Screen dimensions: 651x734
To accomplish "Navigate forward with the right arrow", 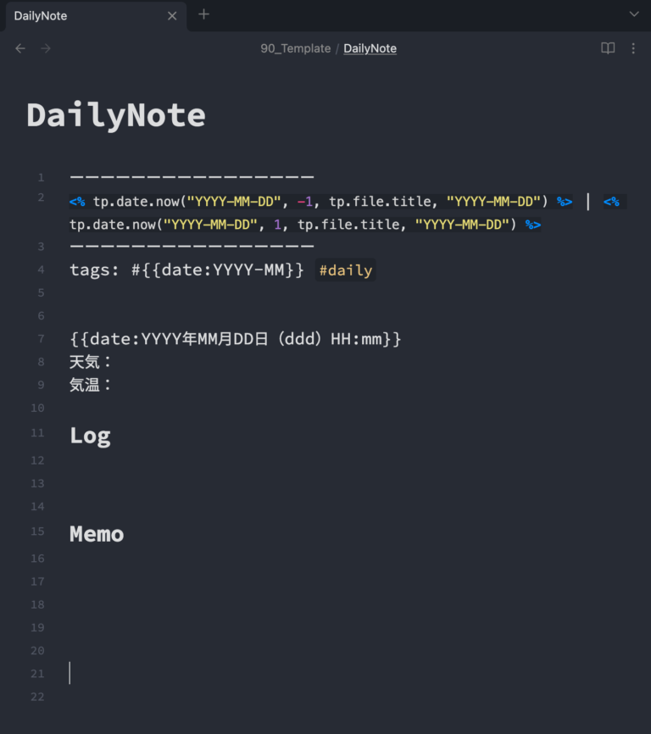I will (46, 48).
